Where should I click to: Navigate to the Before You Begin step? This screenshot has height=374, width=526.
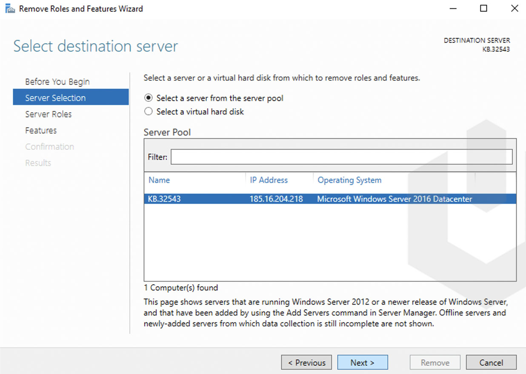(x=57, y=81)
